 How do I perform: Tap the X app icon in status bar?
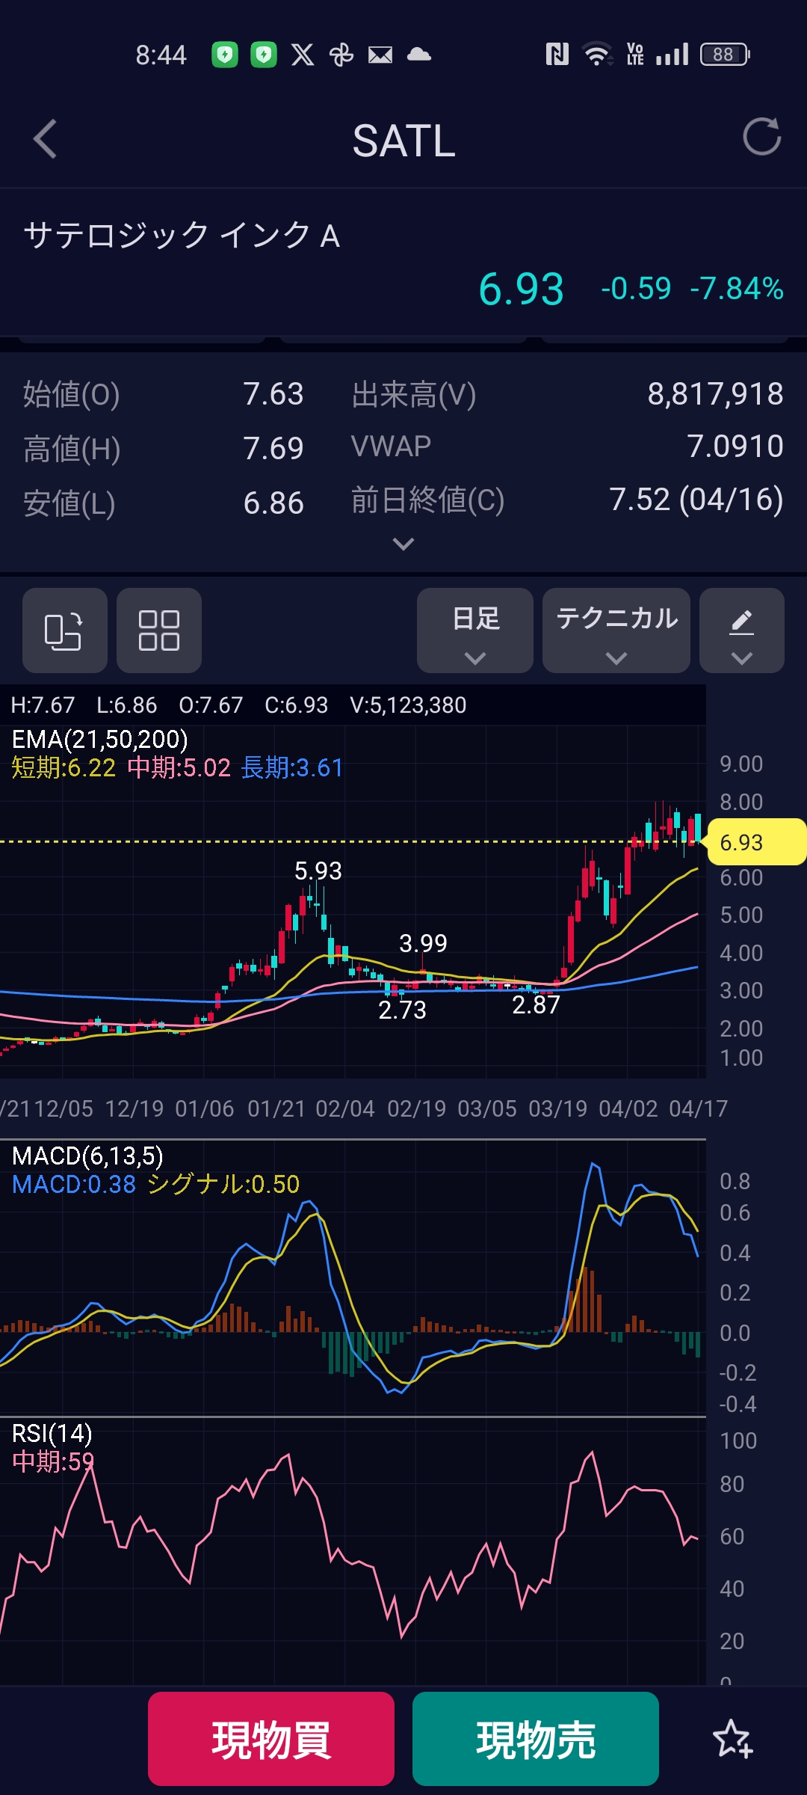tap(303, 55)
